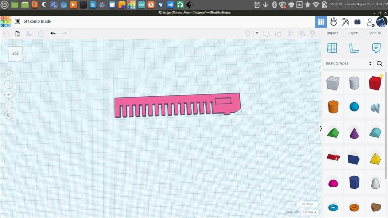
Task: Pick the Scribble shape
Action: pyautogui.click(x=375, y=108)
